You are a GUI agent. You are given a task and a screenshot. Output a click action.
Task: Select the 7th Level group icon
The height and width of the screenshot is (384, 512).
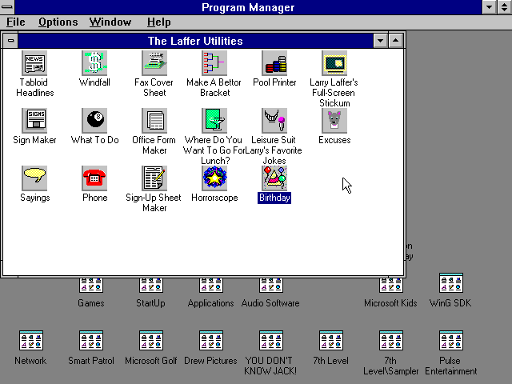tap(330, 340)
